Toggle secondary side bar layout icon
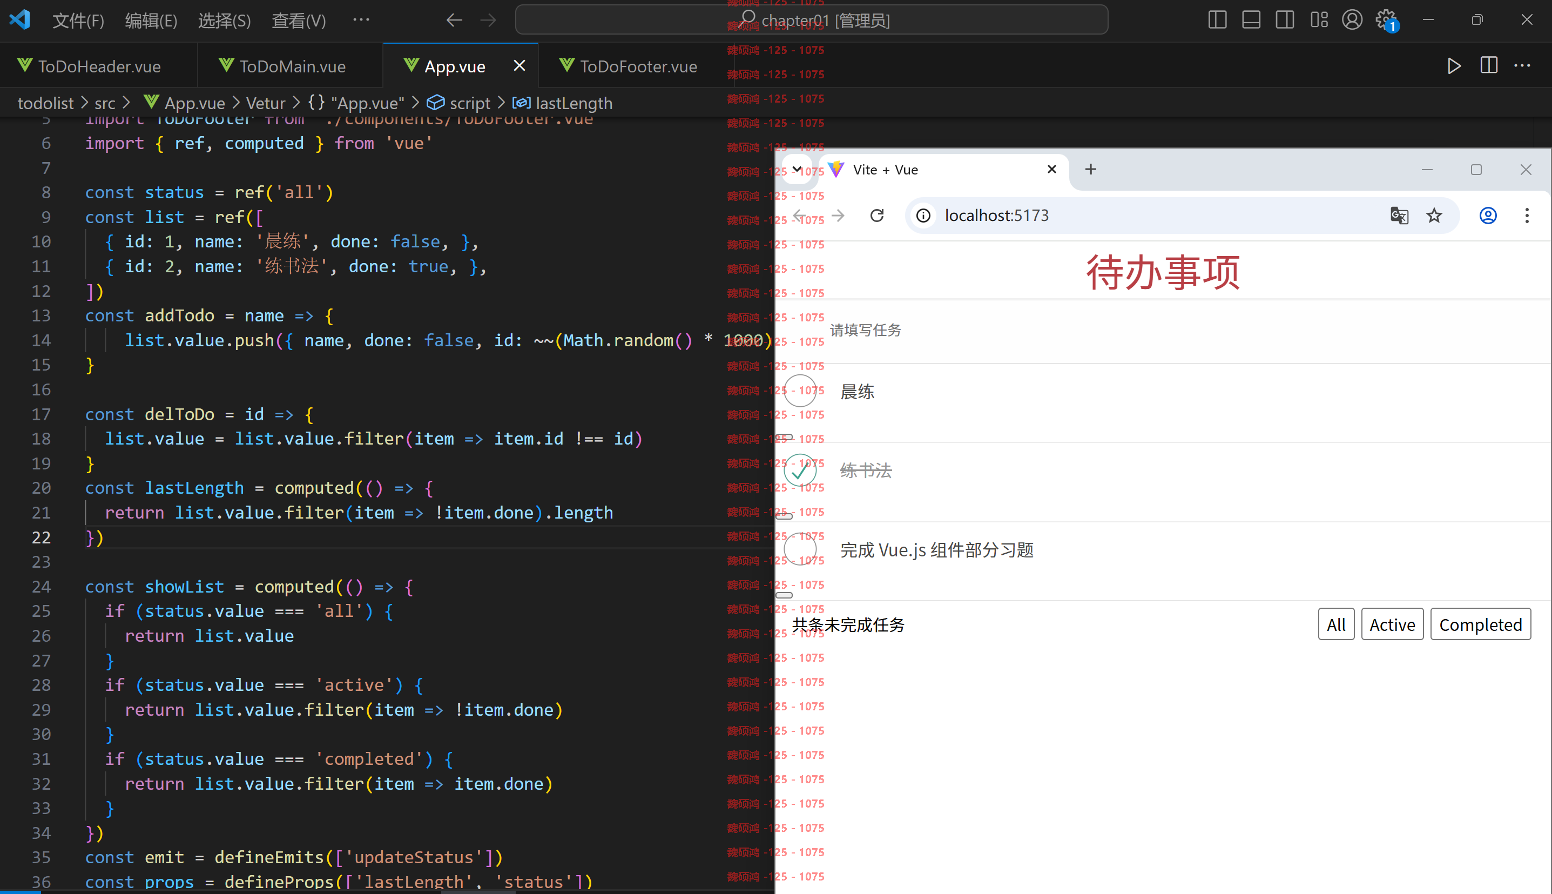This screenshot has height=894, width=1552. tap(1285, 19)
